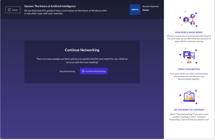Click the 'HOLD YOUR MEETING' heading
Viewport: 215px width, 140px height.
189,69
